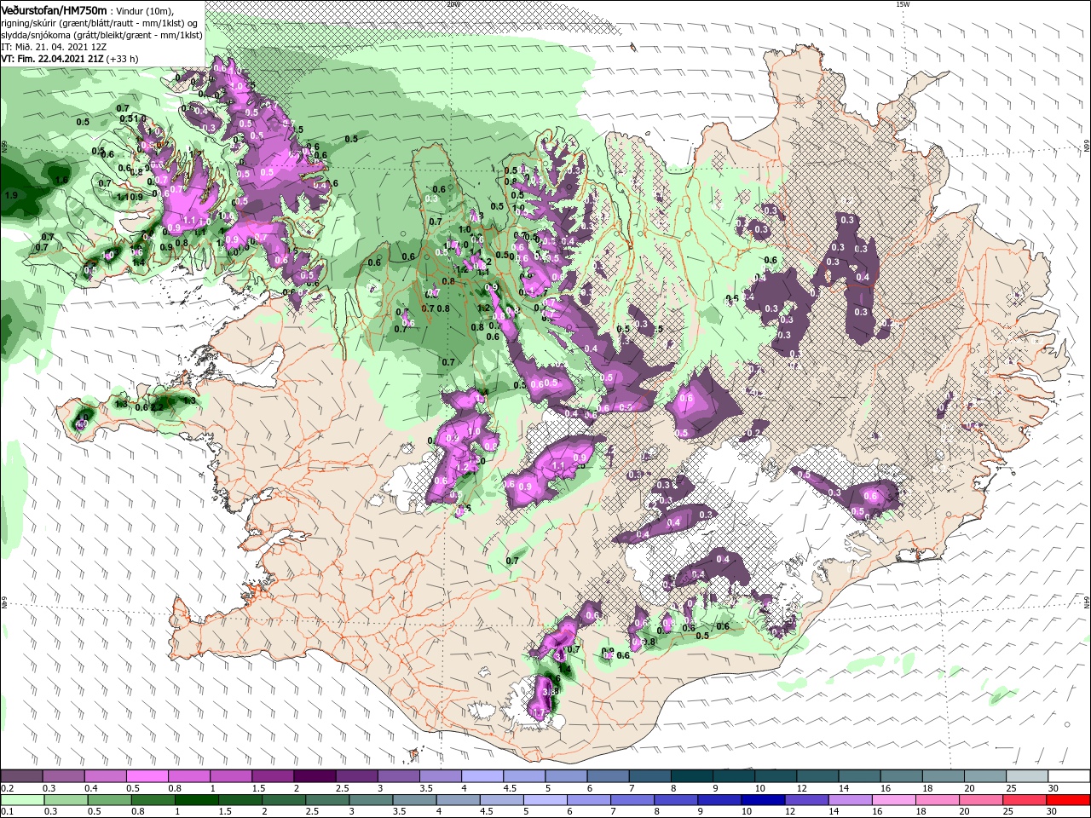This screenshot has height=818, width=1091.
Task: Click the '30' label on the rain scale
Action: tap(1053, 812)
